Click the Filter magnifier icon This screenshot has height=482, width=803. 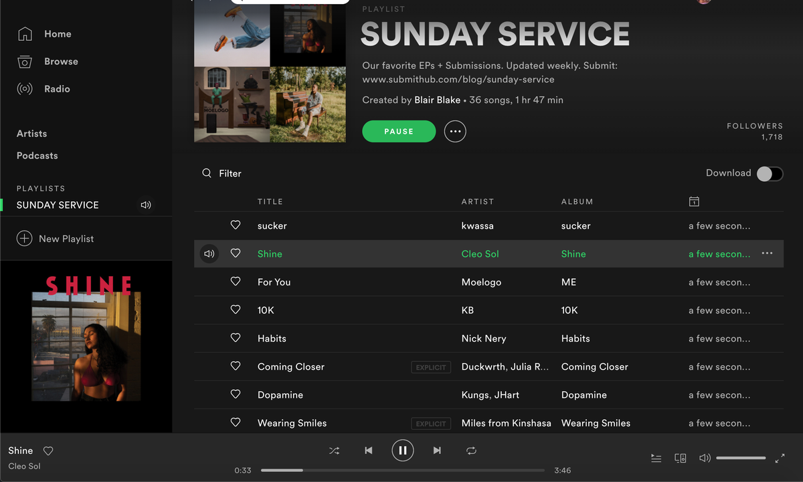[207, 173]
